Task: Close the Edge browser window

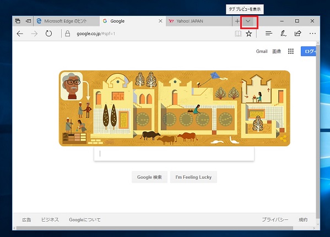Action: coord(312,21)
